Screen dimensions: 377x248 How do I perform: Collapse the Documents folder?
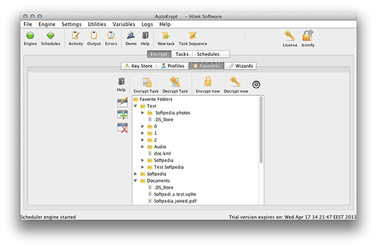(135, 180)
